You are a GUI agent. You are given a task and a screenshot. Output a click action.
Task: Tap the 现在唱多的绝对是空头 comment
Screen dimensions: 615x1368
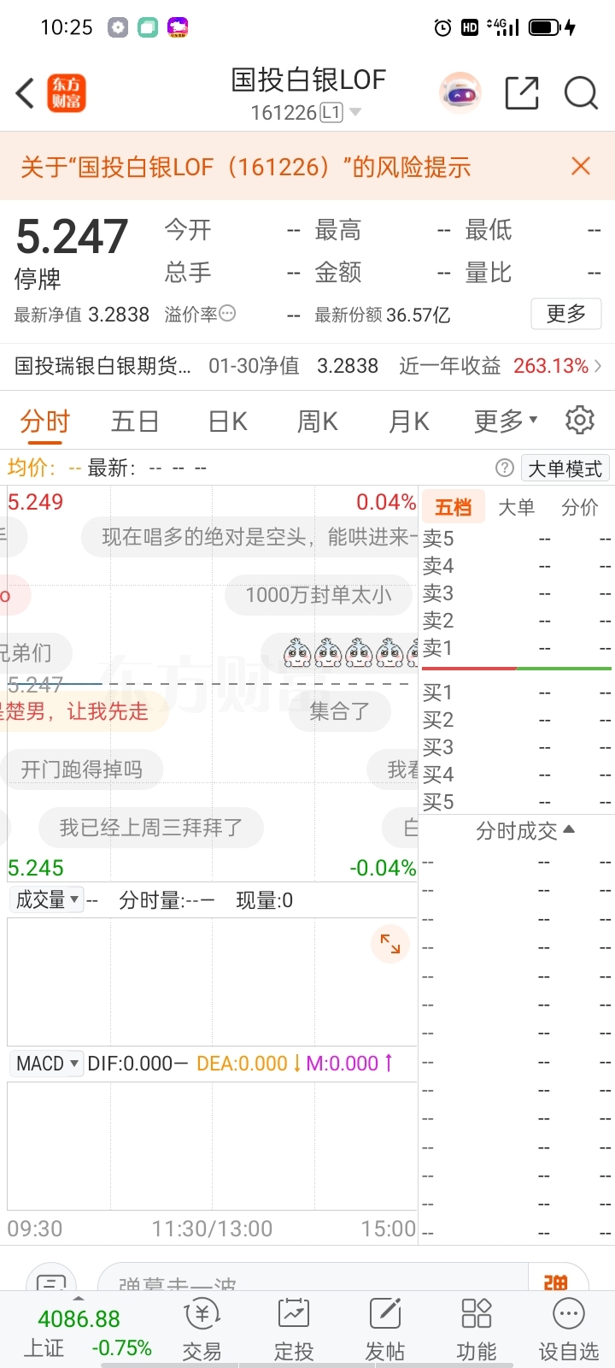(x=249, y=537)
